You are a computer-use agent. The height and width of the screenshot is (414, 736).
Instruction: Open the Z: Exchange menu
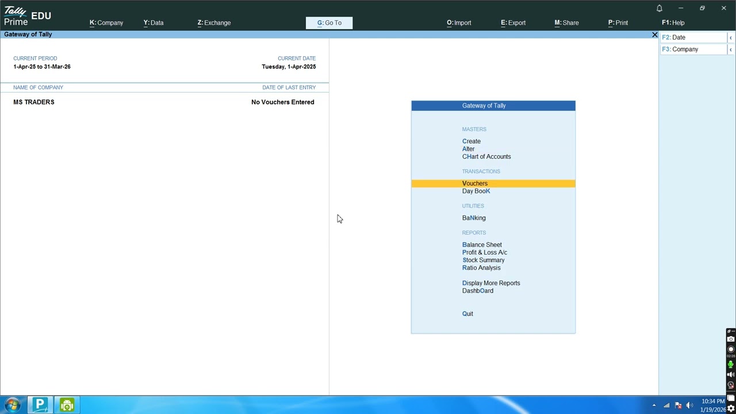pos(214,23)
